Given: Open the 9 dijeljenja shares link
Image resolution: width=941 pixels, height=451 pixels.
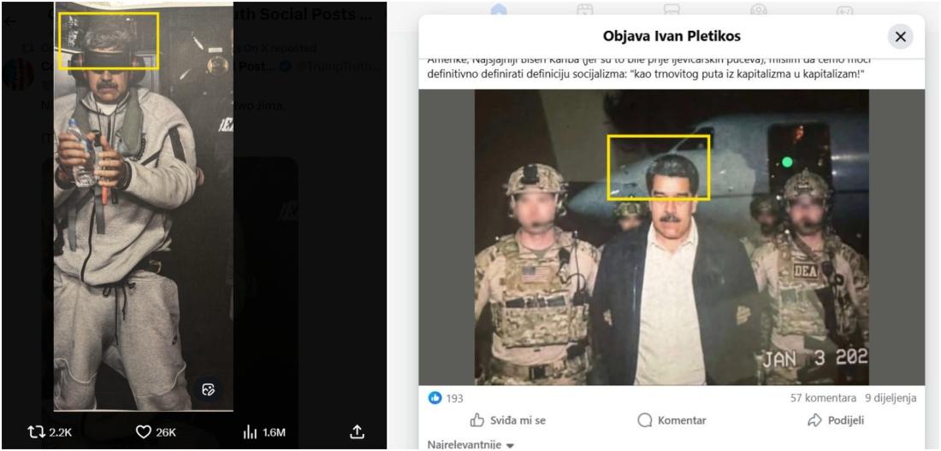Looking at the screenshot, I should click(890, 398).
